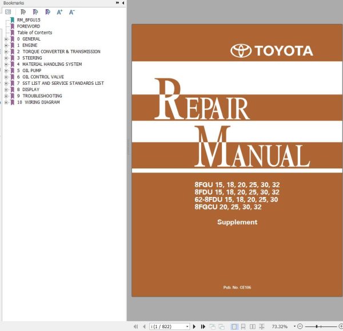This screenshot has width=343, height=331.
Task: Decrease bookmark text size with A-
Action: coord(72,12)
